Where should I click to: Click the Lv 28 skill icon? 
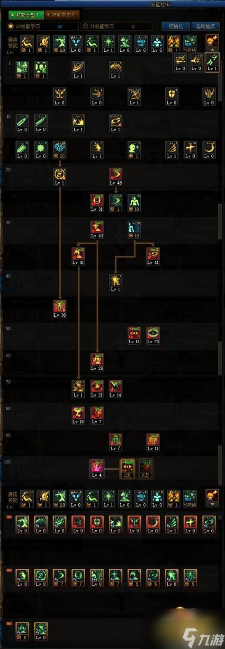click(x=97, y=362)
